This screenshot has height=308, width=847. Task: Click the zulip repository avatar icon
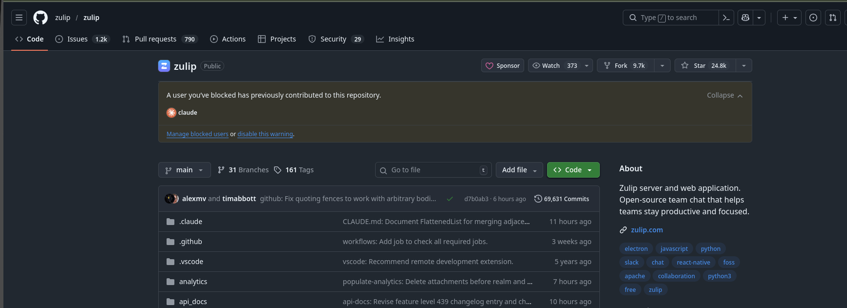tap(164, 66)
